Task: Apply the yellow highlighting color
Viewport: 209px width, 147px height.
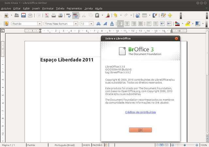Action: pyautogui.click(x=188, y=24)
